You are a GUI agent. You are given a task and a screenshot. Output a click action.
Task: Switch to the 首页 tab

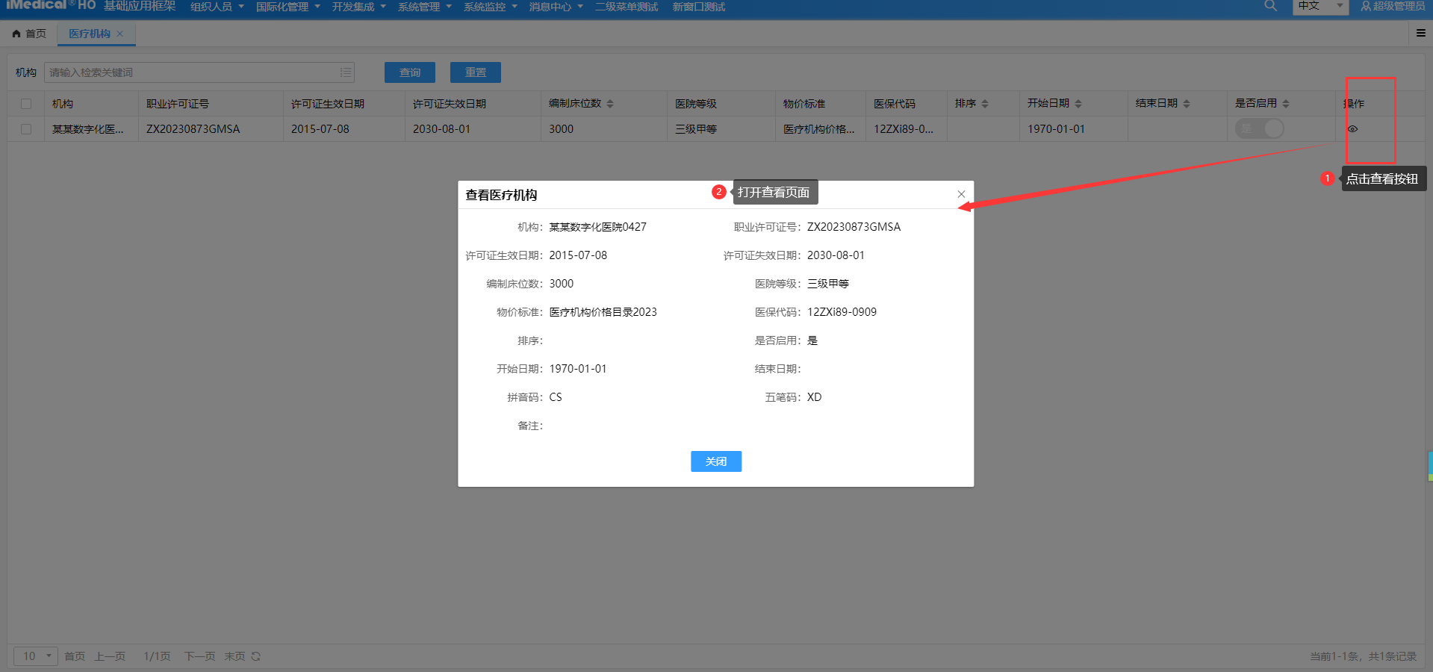[29, 34]
